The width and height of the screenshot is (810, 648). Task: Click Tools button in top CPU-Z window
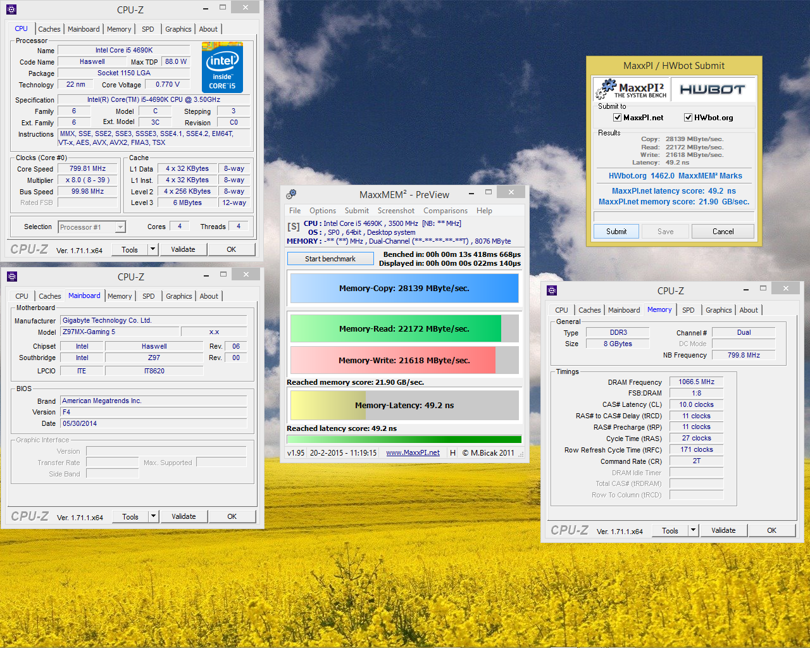coord(130,249)
